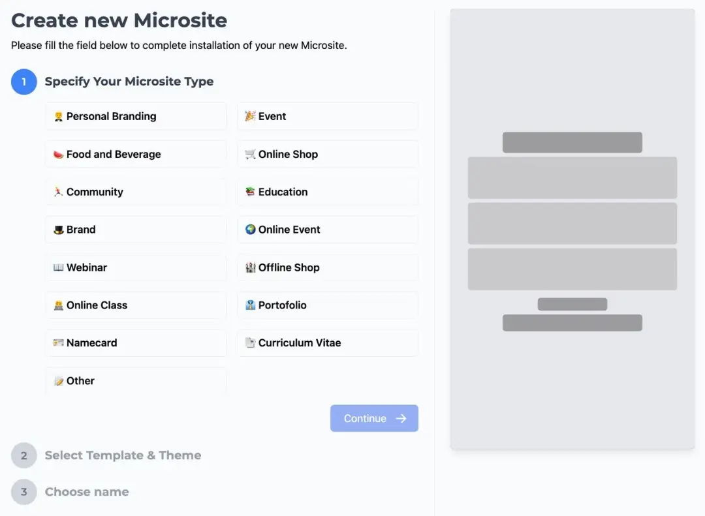Click the shopping cart icon for Online Shop

pos(250,155)
